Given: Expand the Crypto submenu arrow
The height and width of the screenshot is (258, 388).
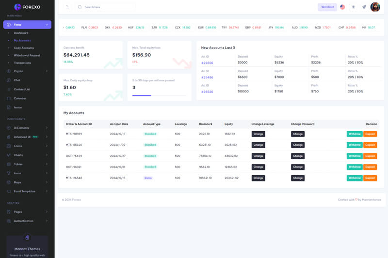Looking at the screenshot, I should [x=47, y=71].
